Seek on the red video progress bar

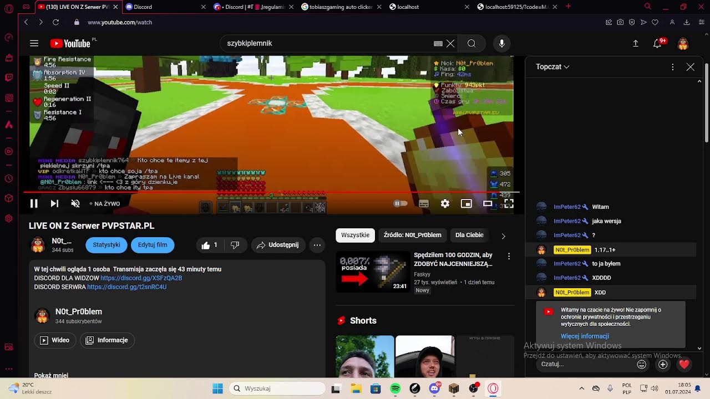271,192
